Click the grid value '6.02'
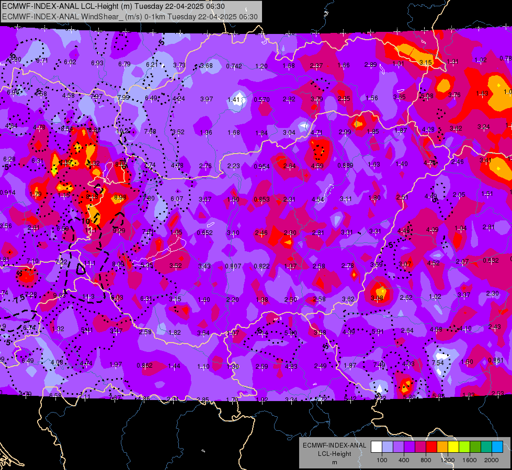This screenshot has width=512, height=470. point(70,62)
